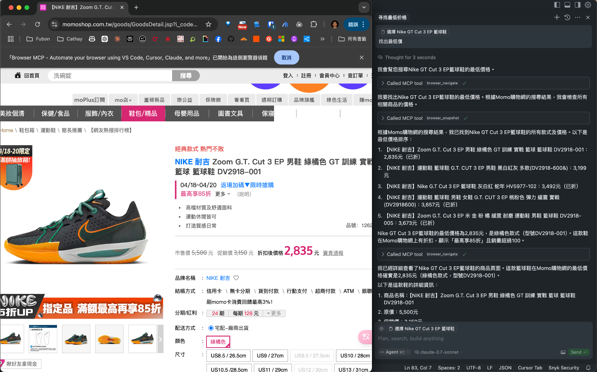Screen dimensions: 597x372
Task: Open the Chrome tab search dropdown
Action: [364, 7]
